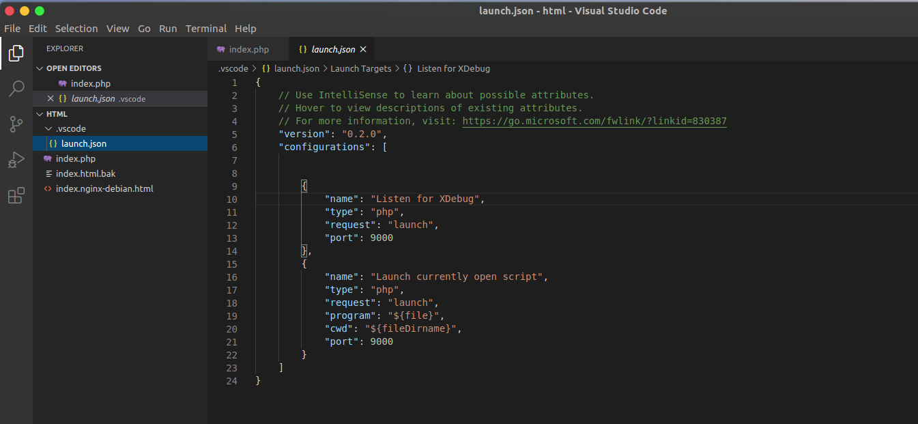Click the JSON icon beside launch.json in tree
The width and height of the screenshot is (918, 424).
tap(53, 143)
